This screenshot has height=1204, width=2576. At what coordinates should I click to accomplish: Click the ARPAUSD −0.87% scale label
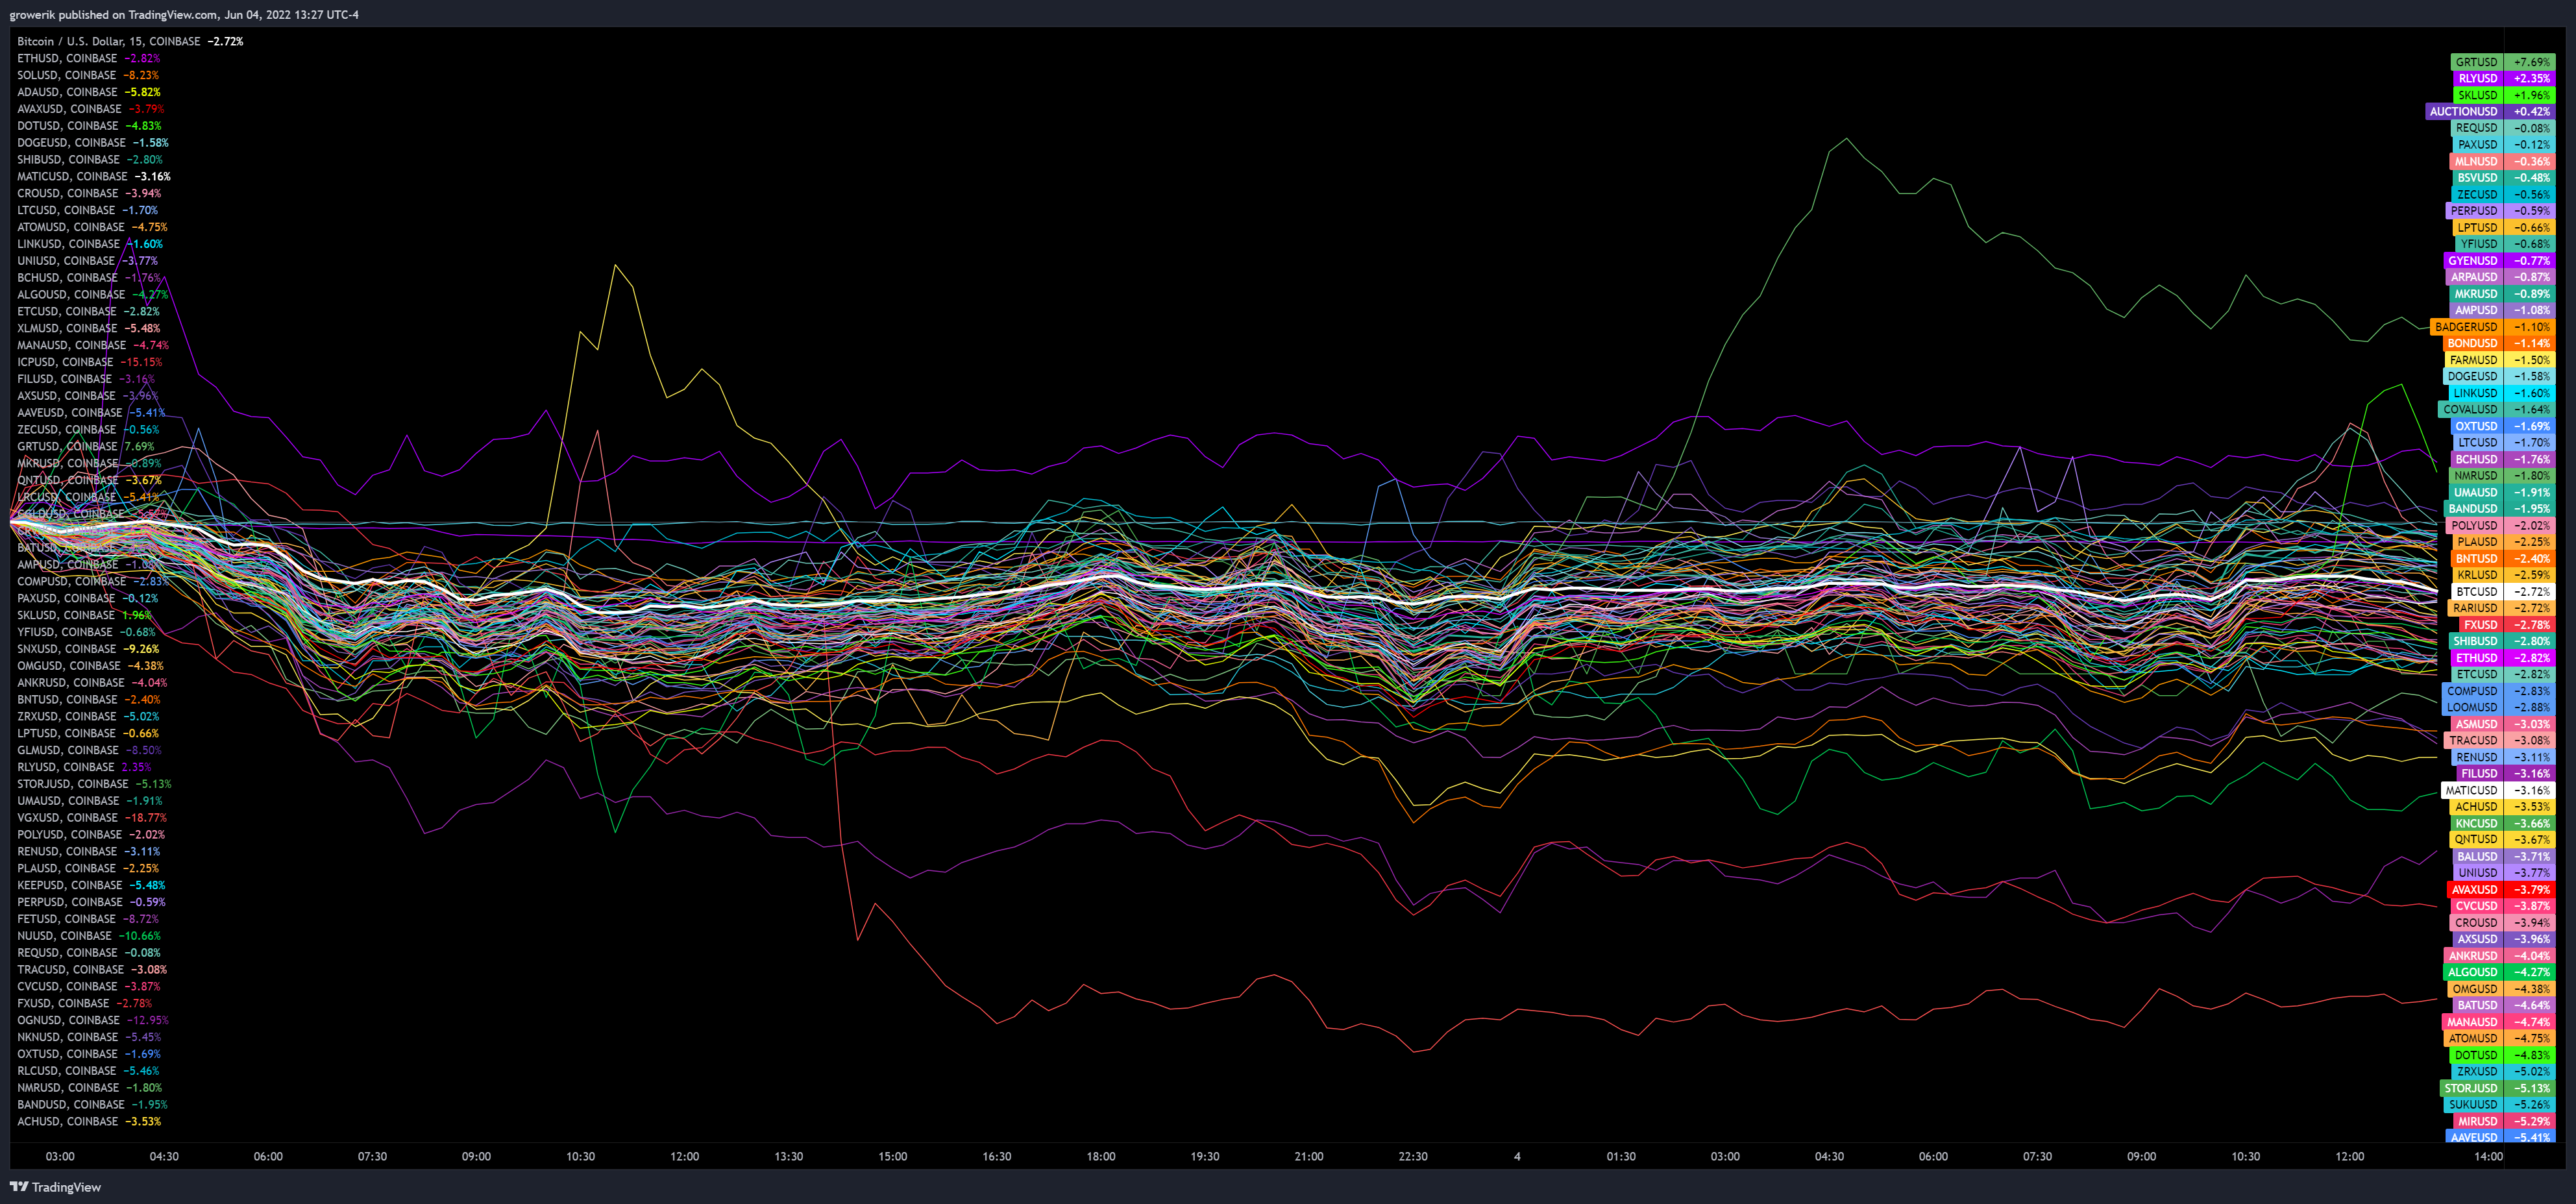2500,277
